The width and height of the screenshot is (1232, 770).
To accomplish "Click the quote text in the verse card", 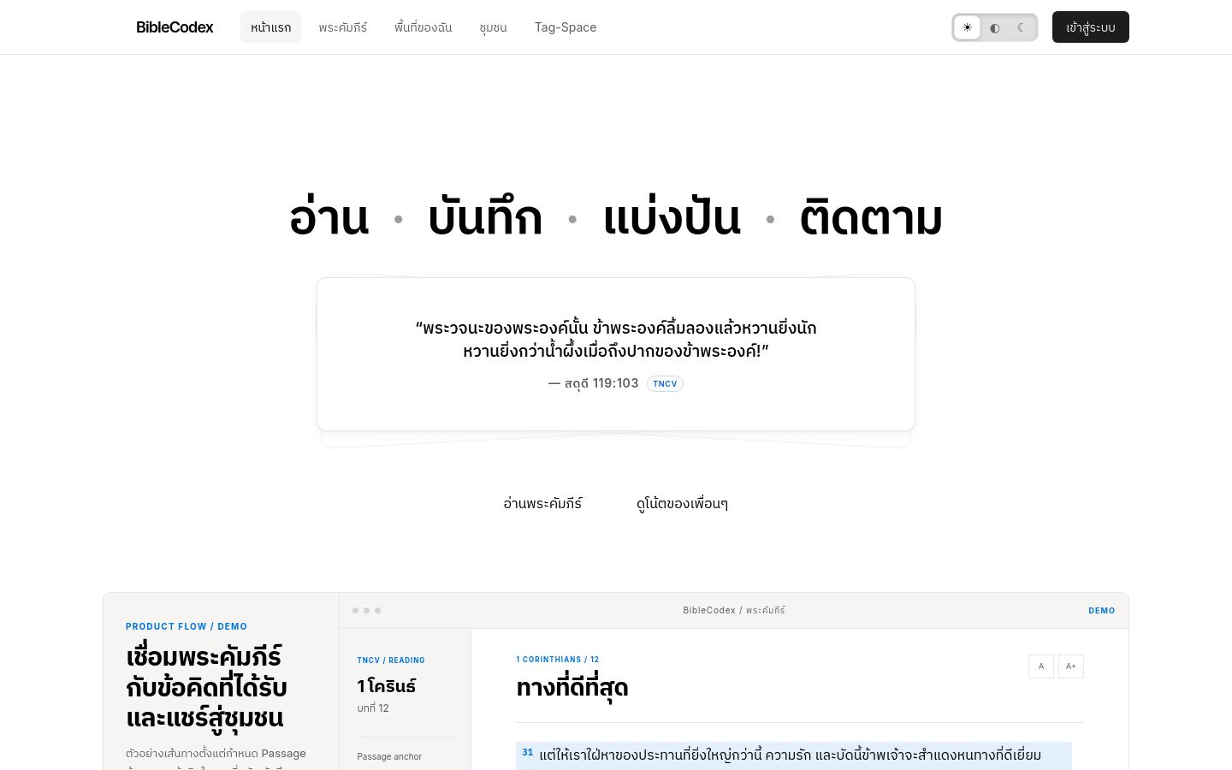I will tap(616, 339).
